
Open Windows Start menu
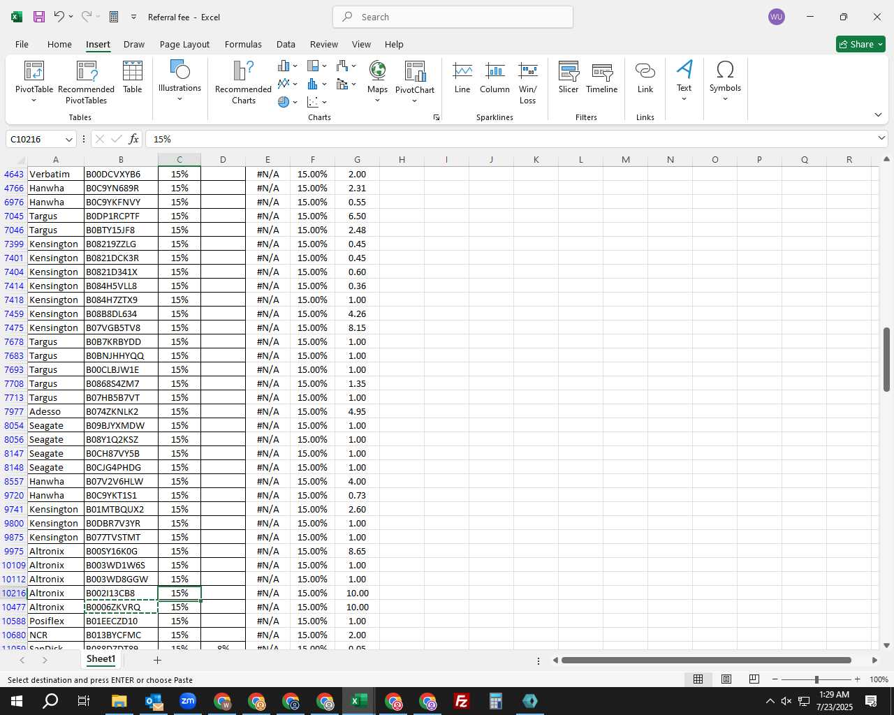coord(17,701)
